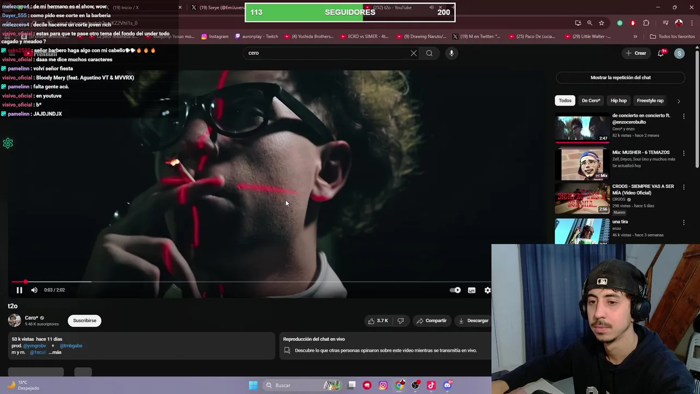Pause the t2o video
The height and width of the screenshot is (394, 700).
click(19, 290)
